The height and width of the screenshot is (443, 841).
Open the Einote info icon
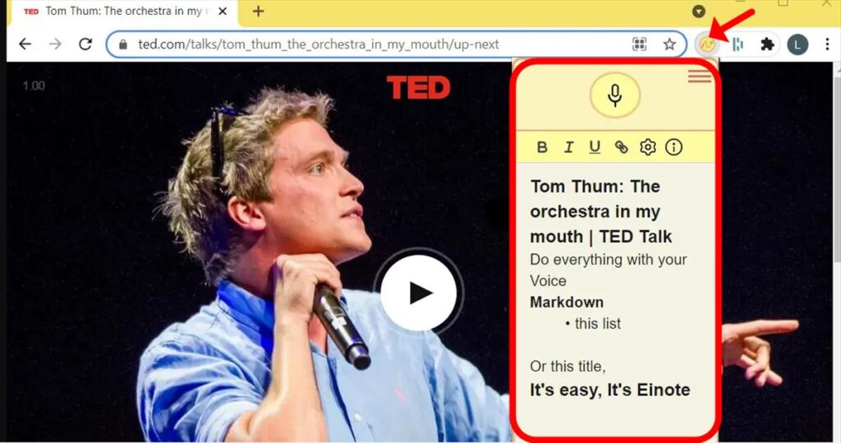673,147
